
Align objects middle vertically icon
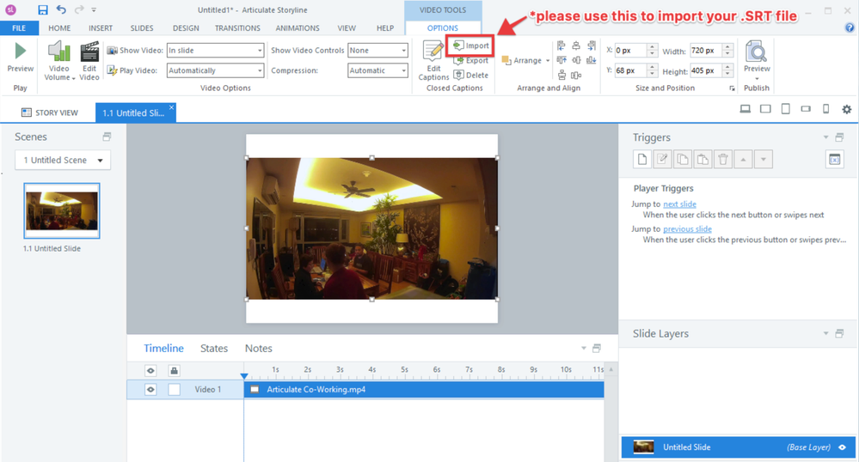pyautogui.click(x=576, y=60)
